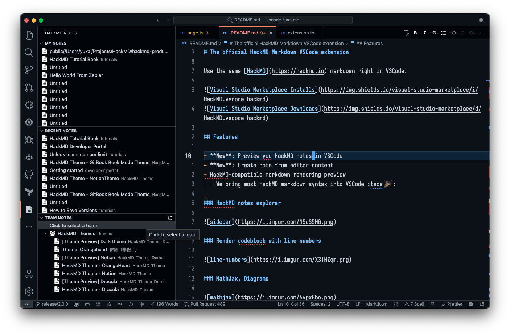Click Ln 10, Col 36 indicator
Image resolution: width=510 pixels, height=335 pixels.
pyautogui.click(x=291, y=304)
